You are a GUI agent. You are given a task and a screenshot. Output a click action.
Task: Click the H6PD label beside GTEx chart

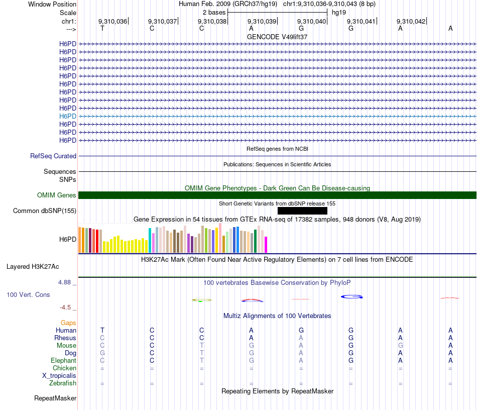coord(68,240)
